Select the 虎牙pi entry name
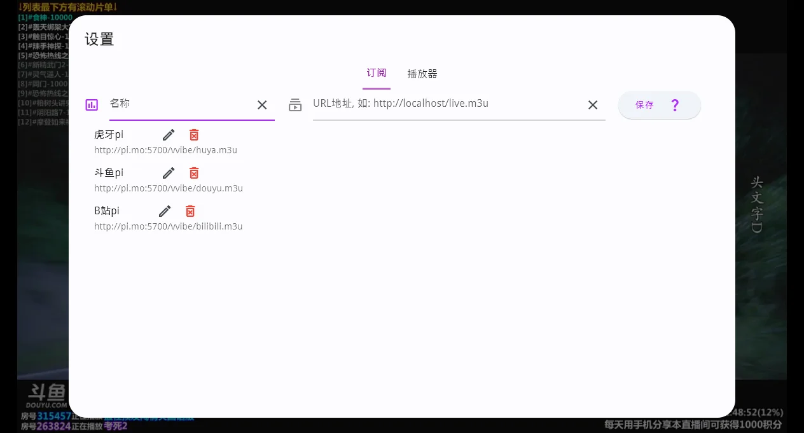804x433 pixels. pos(109,135)
